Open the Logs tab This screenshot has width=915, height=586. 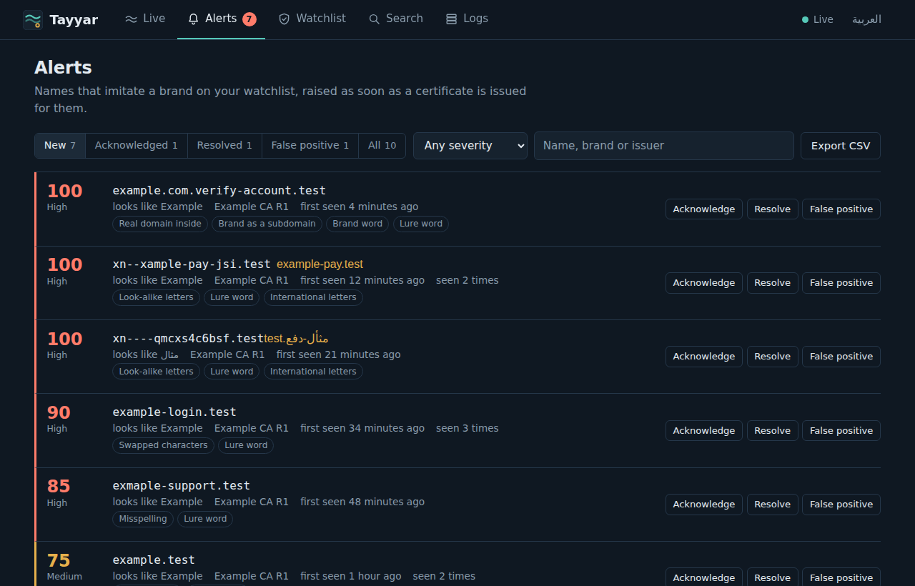(467, 19)
